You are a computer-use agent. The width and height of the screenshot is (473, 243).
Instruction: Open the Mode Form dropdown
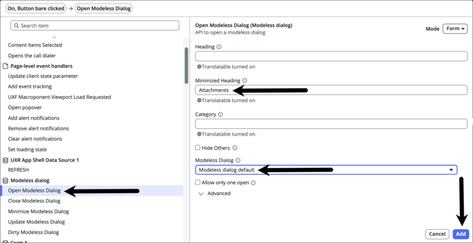coord(455,29)
